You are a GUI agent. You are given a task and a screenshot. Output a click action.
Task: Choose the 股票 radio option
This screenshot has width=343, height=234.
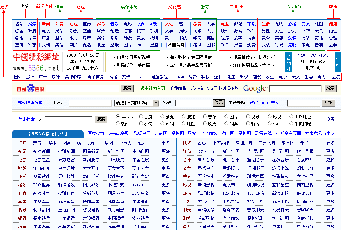[205, 124]
